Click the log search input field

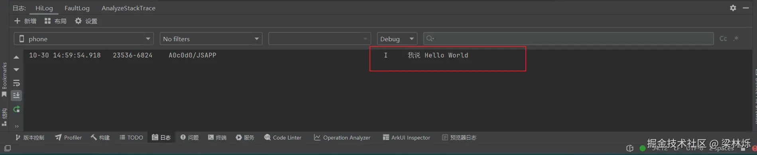click(568, 38)
